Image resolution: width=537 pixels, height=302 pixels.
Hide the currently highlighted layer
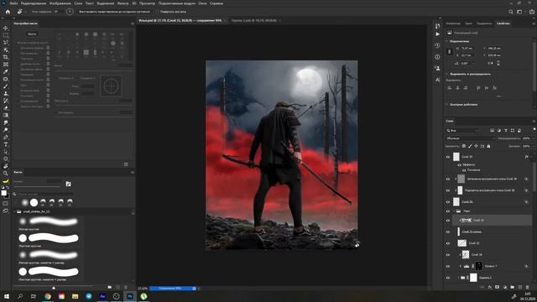[x=447, y=221]
